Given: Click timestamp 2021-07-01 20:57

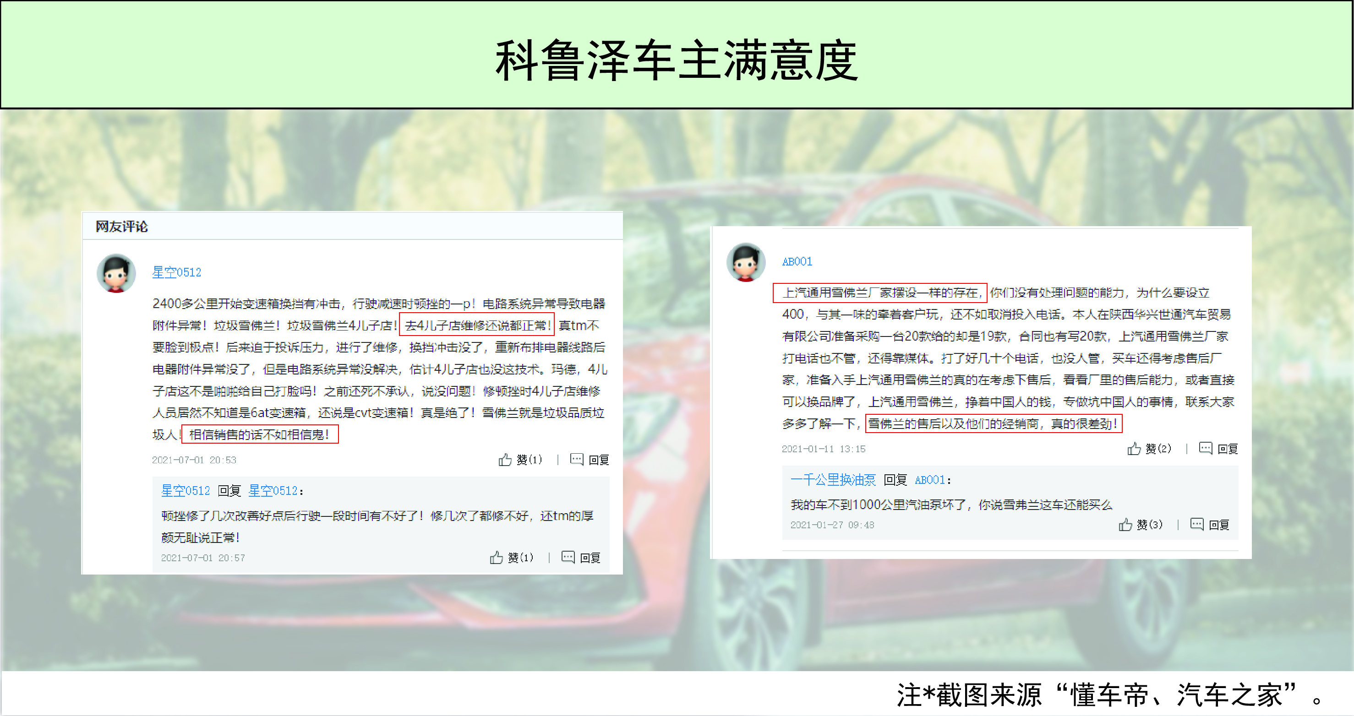Looking at the screenshot, I should [203, 558].
